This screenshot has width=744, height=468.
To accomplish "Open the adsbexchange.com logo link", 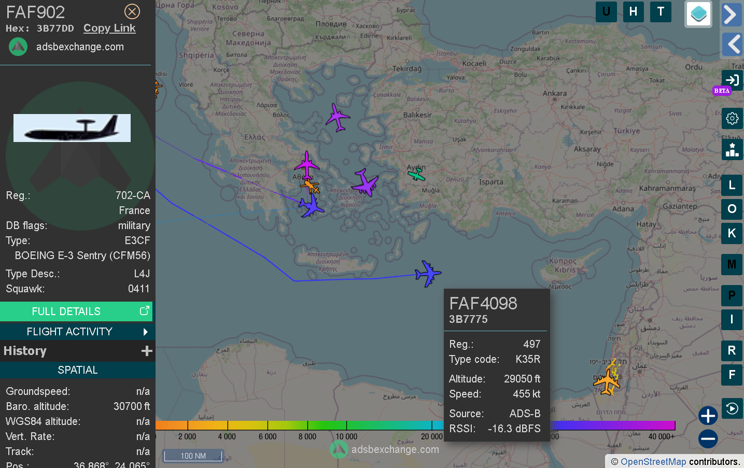I will click(18, 47).
